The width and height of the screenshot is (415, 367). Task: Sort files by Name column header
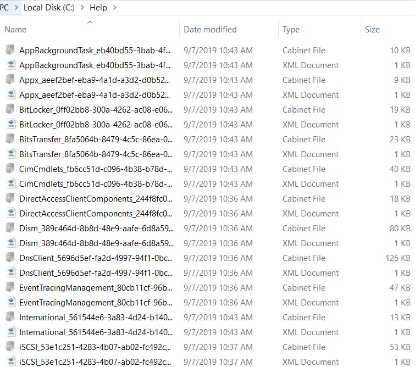tap(15, 30)
